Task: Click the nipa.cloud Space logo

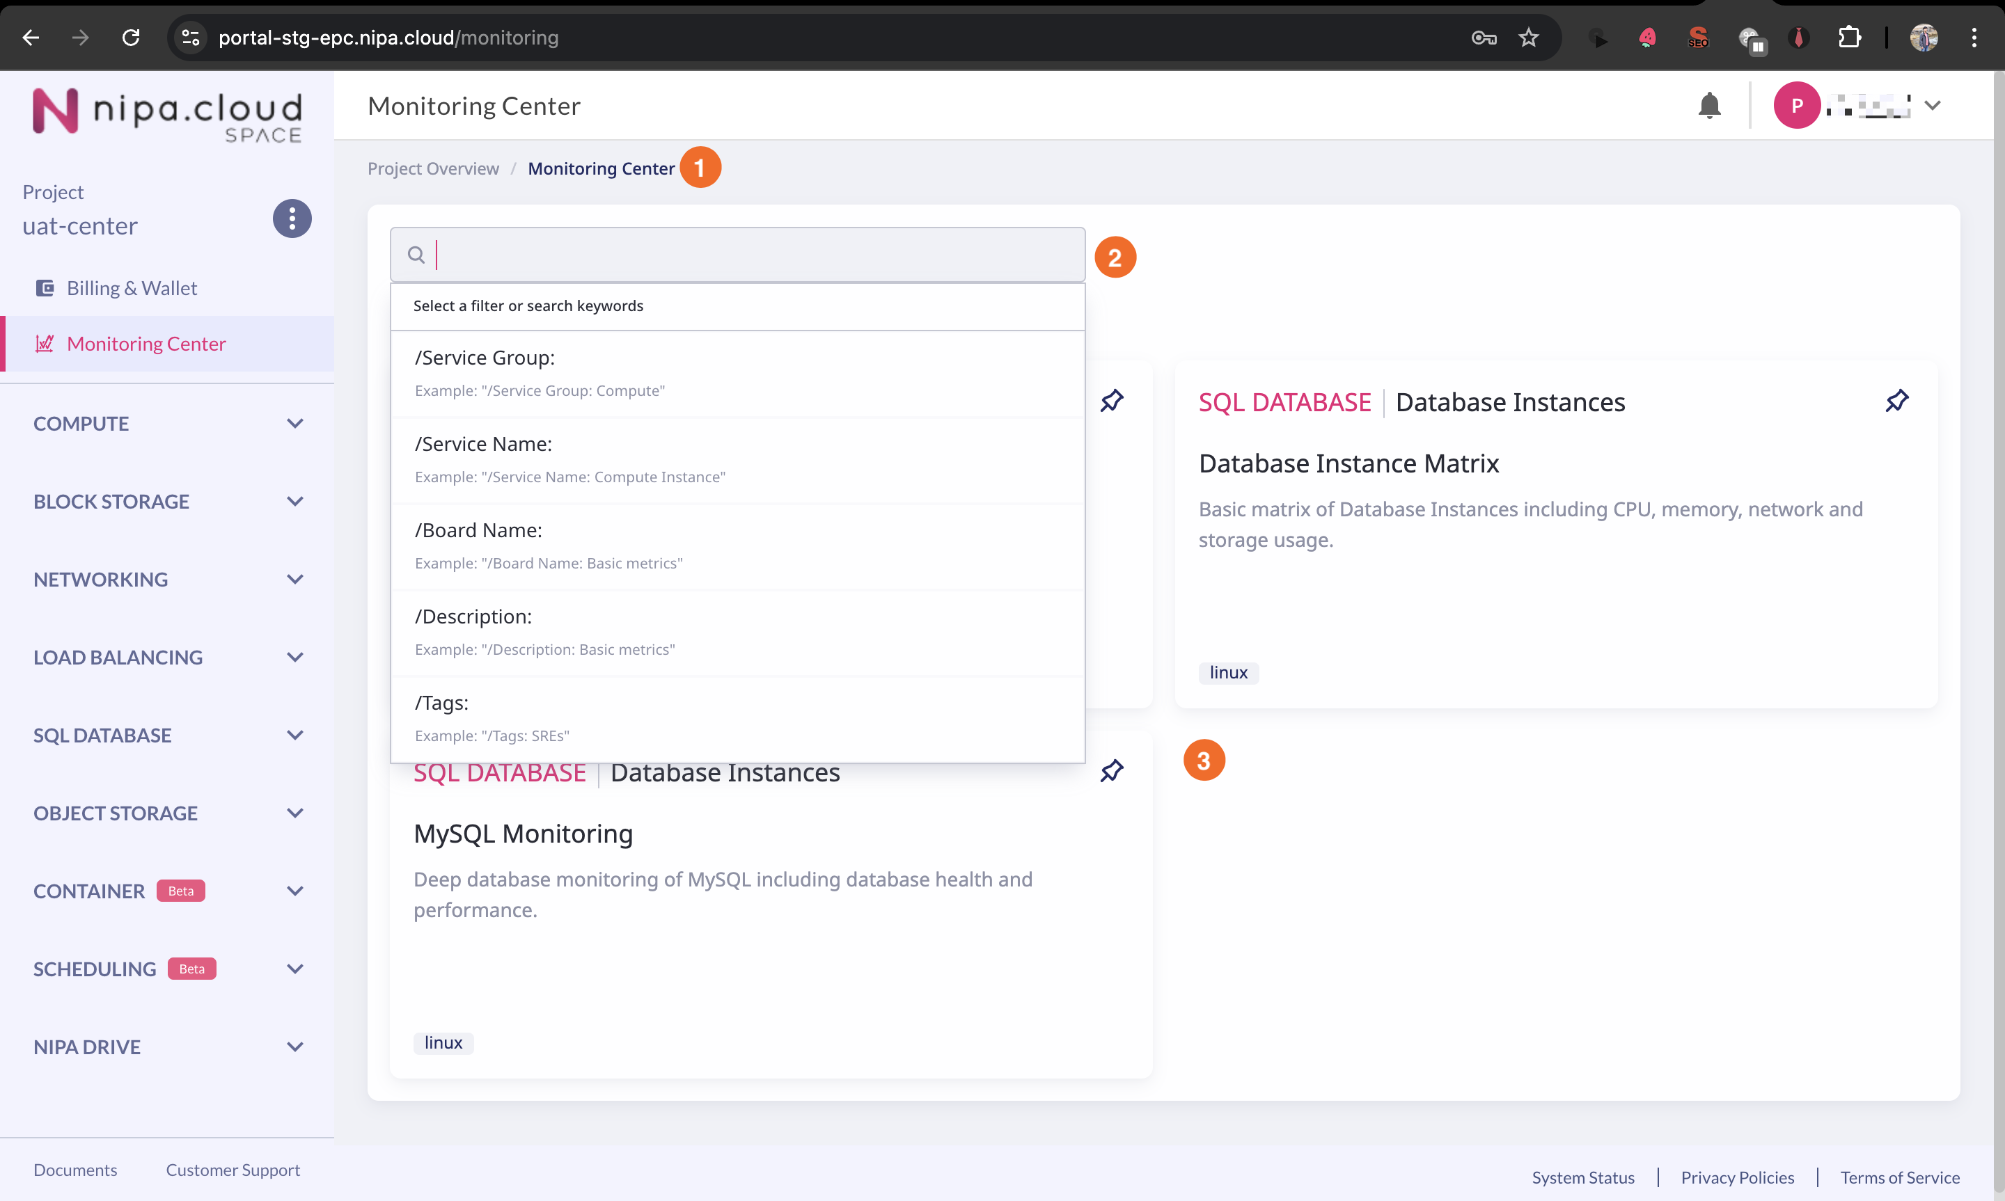Action: [168, 114]
